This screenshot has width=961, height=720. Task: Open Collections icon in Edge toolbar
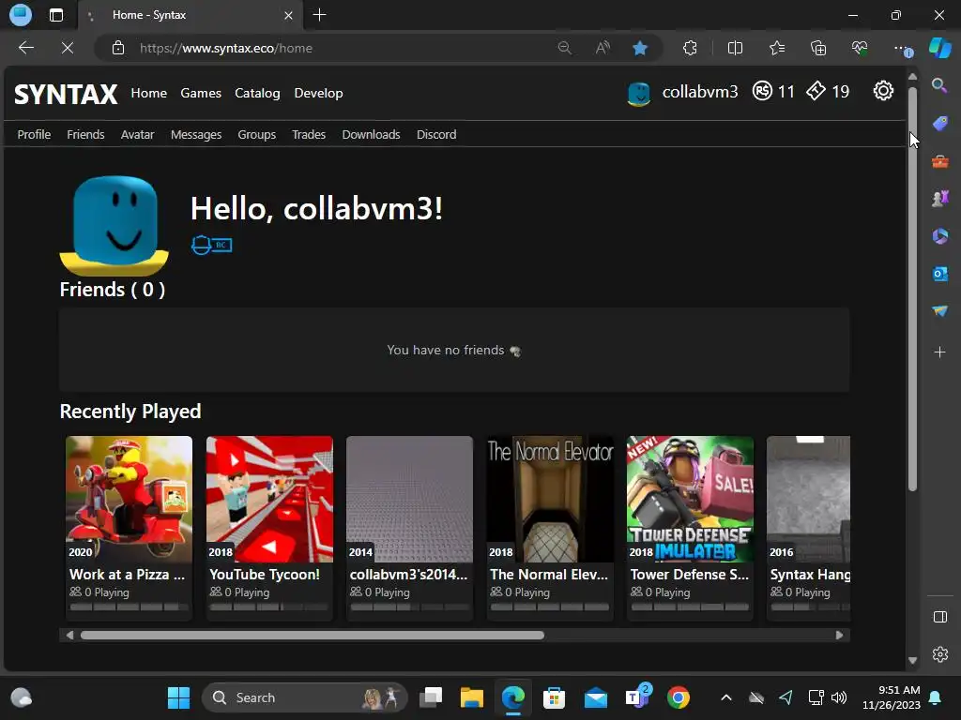[x=818, y=48]
